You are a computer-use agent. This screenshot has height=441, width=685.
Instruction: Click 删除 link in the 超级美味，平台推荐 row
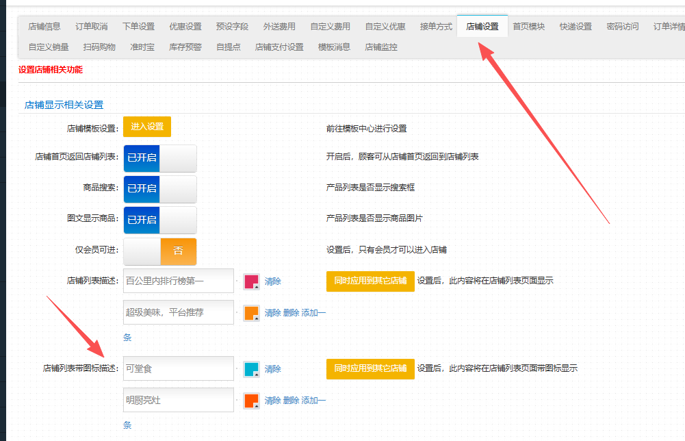coord(291,313)
